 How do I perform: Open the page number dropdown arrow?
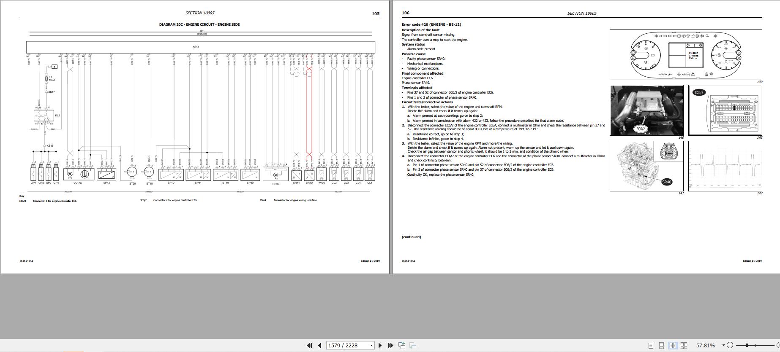pos(371,345)
